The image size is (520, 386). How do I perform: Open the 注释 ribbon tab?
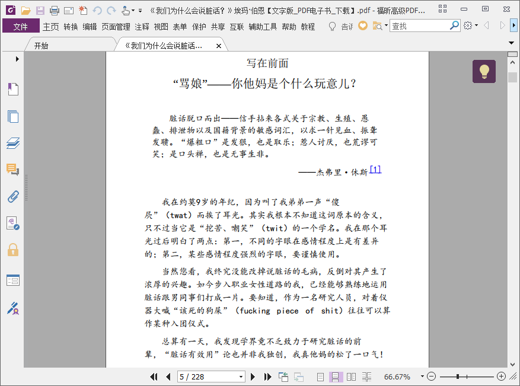point(142,27)
